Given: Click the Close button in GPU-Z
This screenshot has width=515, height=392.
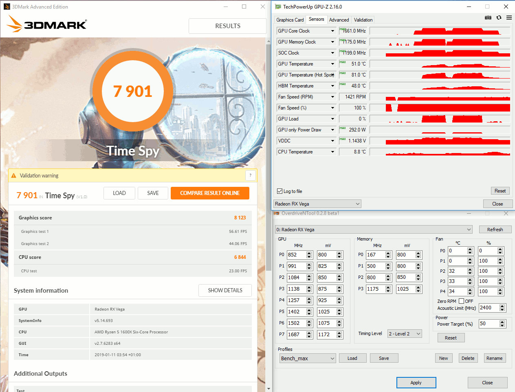Looking at the screenshot, I should click(x=497, y=204).
